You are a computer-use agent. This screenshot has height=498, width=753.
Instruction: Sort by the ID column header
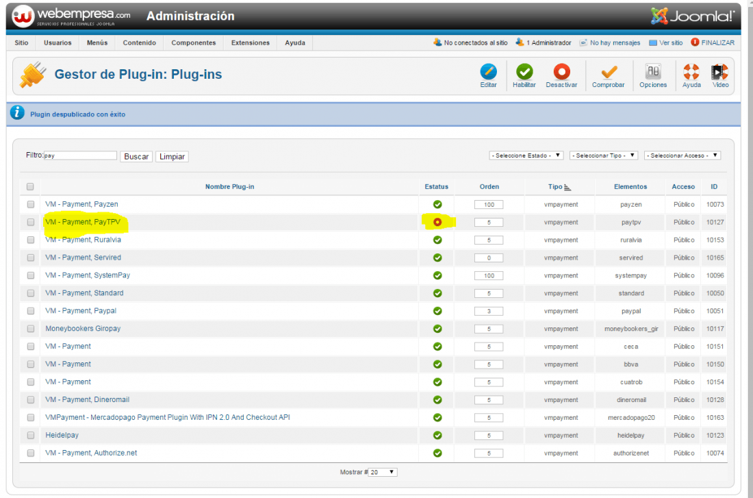(x=714, y=186)
